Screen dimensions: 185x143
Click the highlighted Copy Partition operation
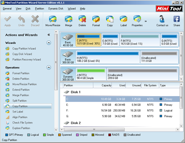pyautogui.click(x=28, y=106)
